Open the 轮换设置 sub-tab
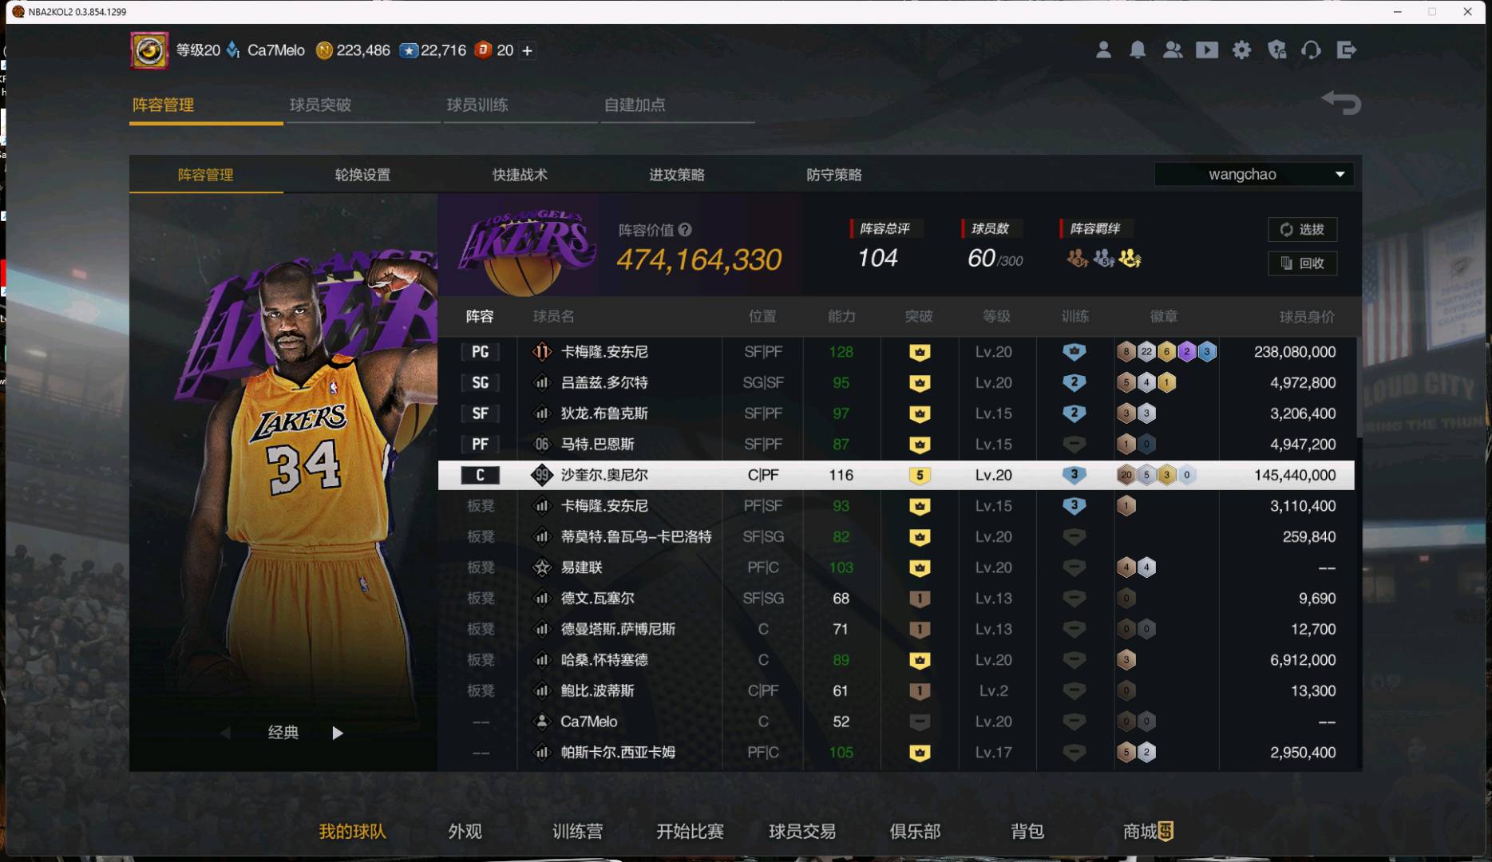The width and height of the screenshot is (1492, 862). click(x=362, y=175)
